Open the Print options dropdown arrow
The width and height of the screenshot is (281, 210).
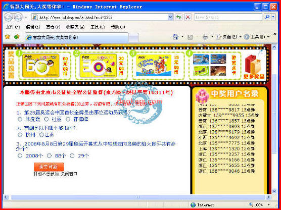tap(212, 37)
